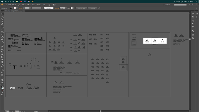Click the Adobe help search field
199x112 pixels.
[x=180, y=5]
